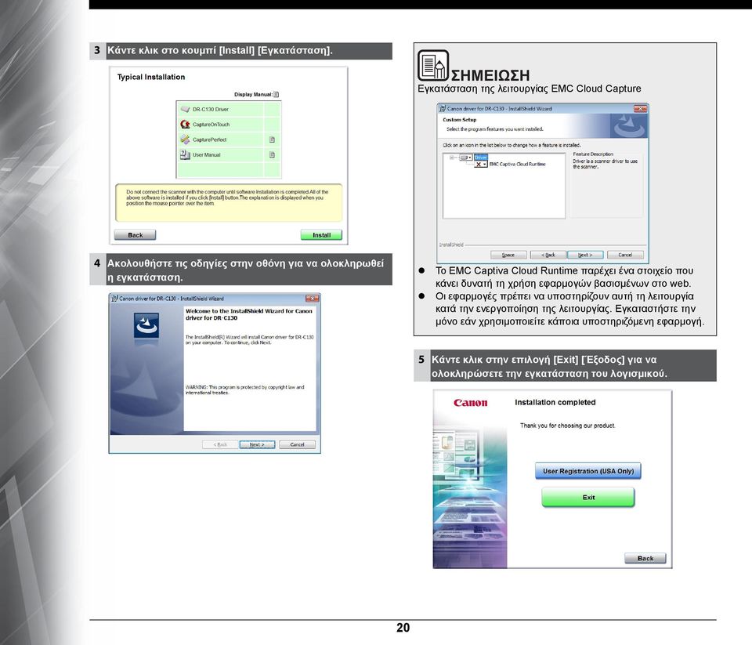Click the Space button in Custom Setup
Image resolution: width=752 pixels, height=645 pixels.
[x=508, y=255]
